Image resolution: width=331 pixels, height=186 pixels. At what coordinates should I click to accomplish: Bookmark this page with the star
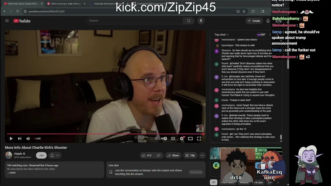244,11
